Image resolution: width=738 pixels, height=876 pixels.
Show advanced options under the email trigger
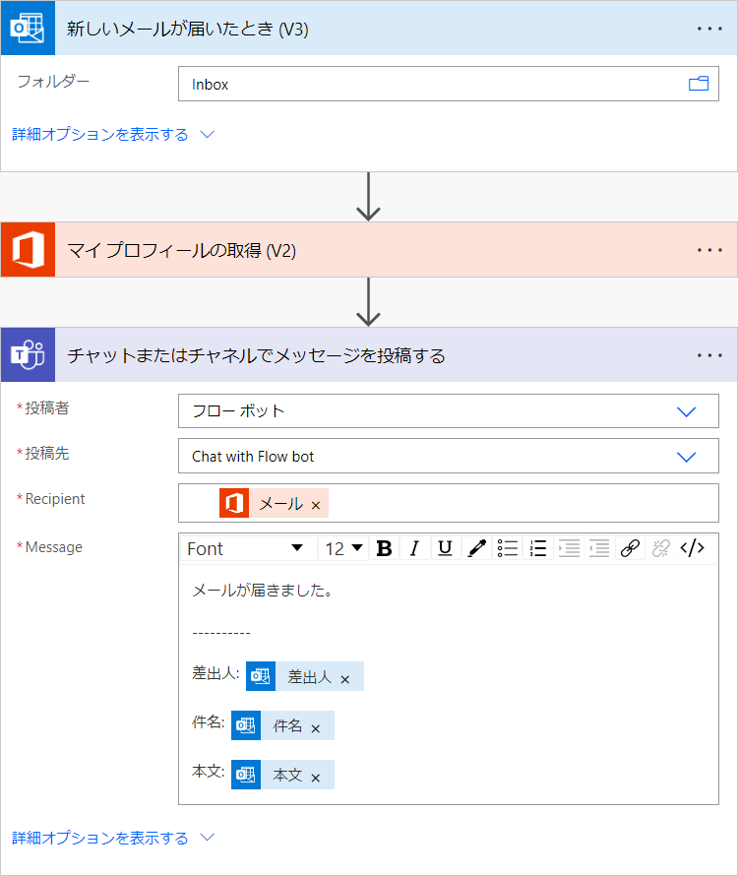(x=112, y=134)
